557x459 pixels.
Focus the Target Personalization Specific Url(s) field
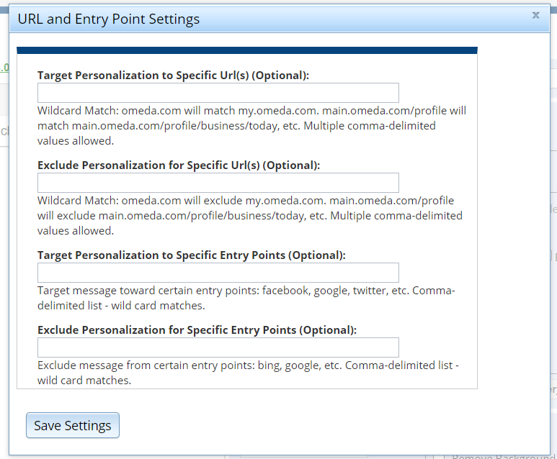point(218,93)
